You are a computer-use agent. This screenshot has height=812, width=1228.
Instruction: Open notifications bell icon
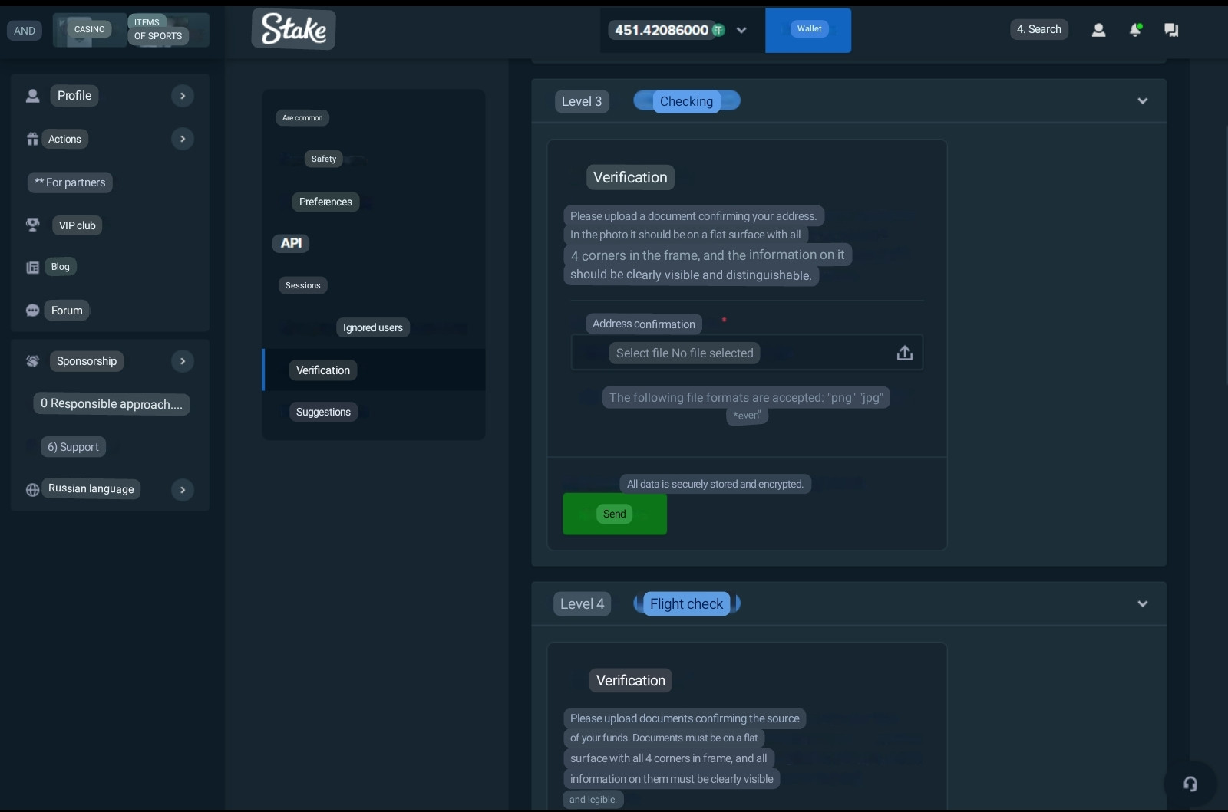[x=1135, y=30]
